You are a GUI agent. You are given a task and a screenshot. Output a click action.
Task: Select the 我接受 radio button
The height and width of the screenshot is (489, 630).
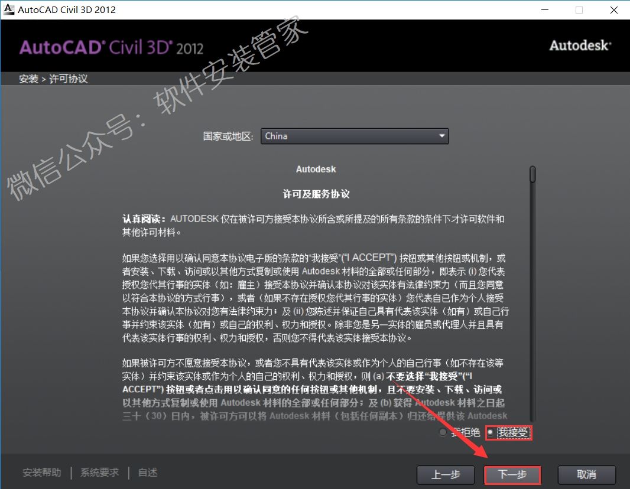[491, 433]
